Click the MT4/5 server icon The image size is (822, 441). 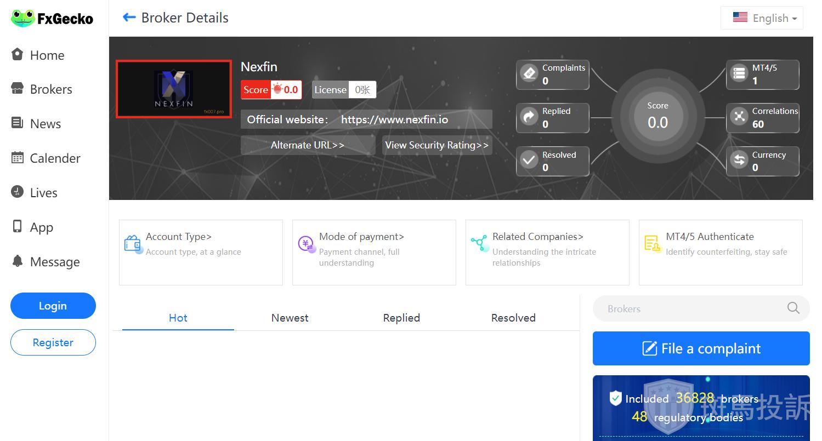[739, 73]
